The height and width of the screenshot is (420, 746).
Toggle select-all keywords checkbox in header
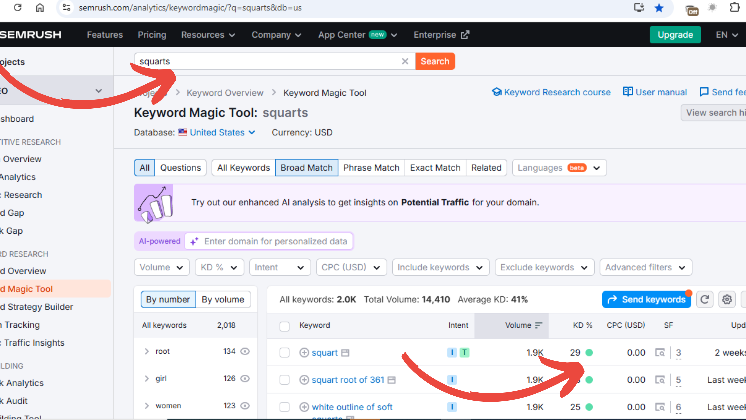[284, 326]
